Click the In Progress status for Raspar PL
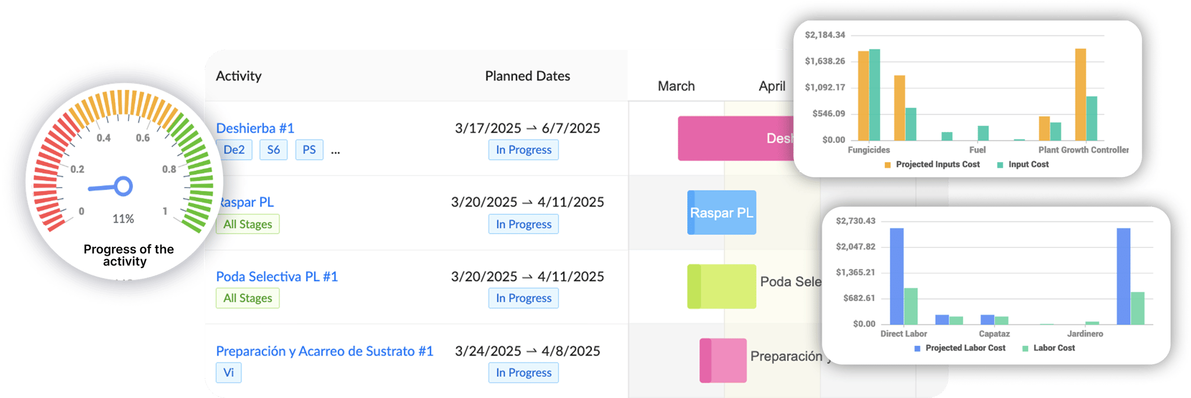Viewport: 1191px width, 398px height. (523, 224)
